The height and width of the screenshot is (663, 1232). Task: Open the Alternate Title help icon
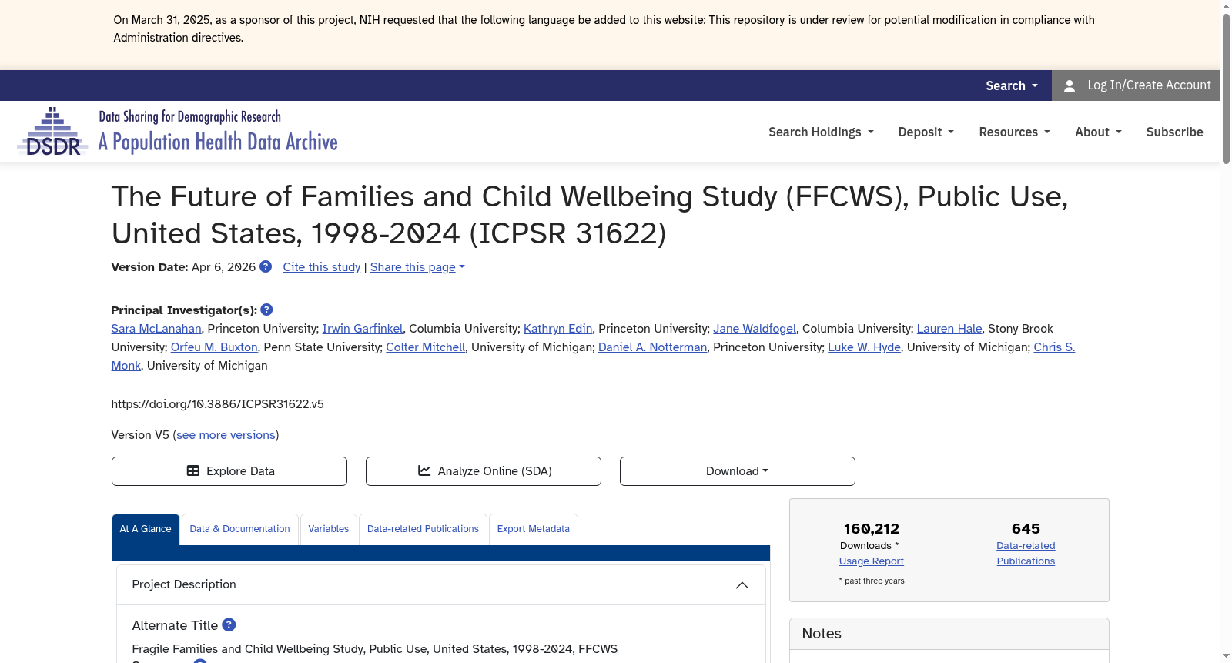[229, 624]
